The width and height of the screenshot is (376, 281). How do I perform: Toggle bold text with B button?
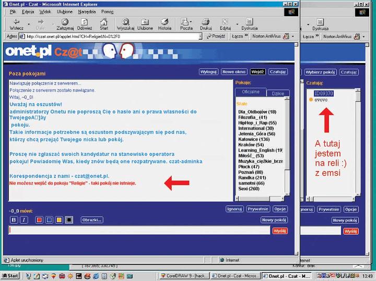tap(14, 219)
